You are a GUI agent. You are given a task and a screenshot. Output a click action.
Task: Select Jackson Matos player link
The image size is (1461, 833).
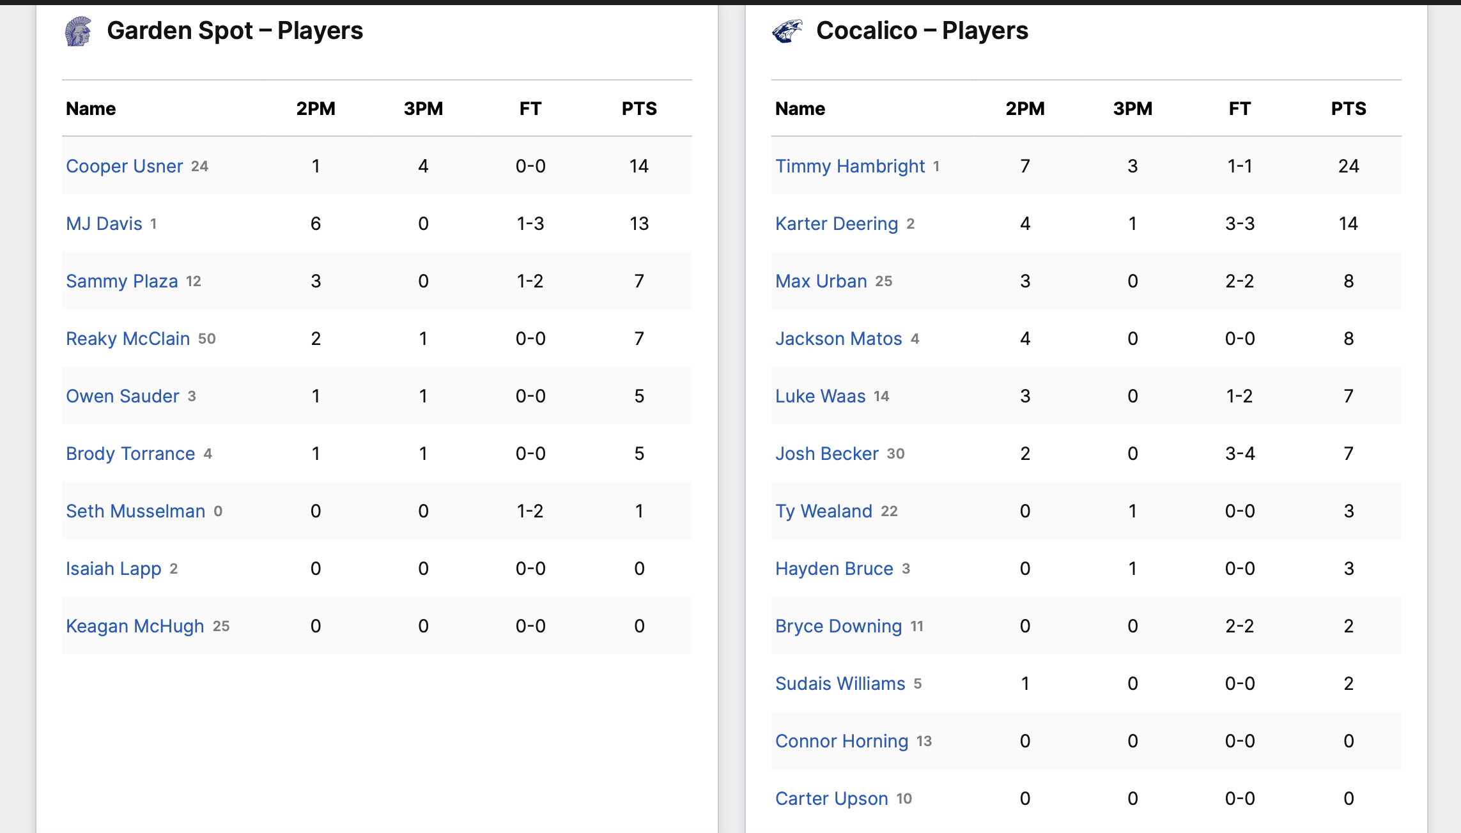(838, 339)
